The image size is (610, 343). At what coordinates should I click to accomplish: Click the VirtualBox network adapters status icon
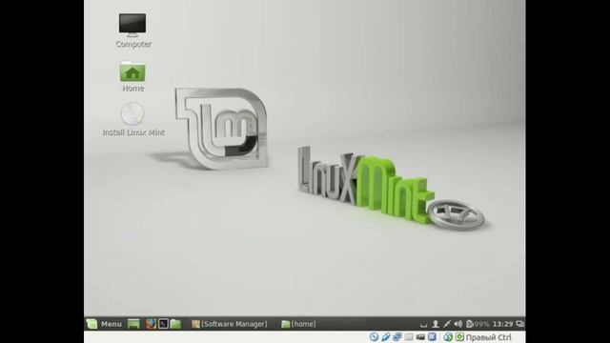397,336
